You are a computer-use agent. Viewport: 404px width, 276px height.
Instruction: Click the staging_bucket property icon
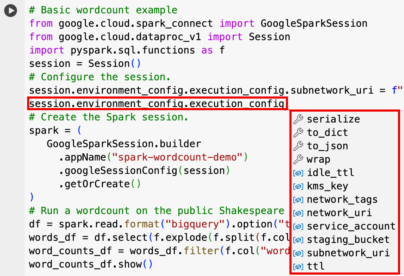click(x=297, y=239)
